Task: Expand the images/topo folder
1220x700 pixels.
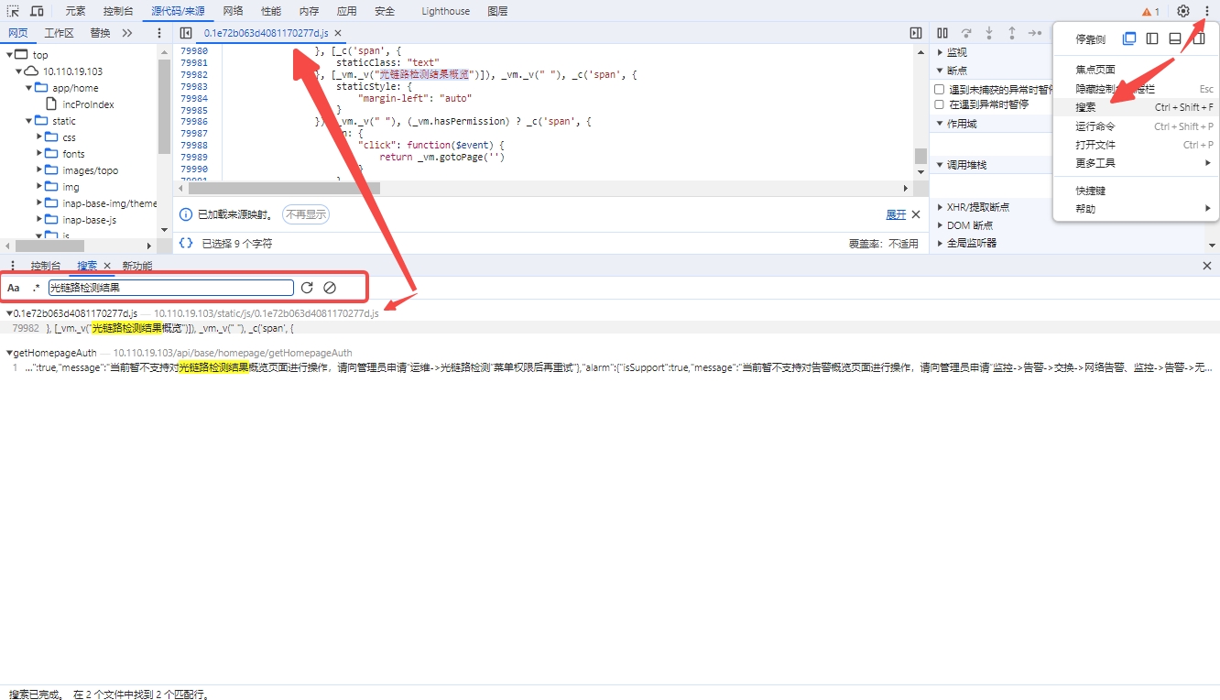Action: pos(40,170)
